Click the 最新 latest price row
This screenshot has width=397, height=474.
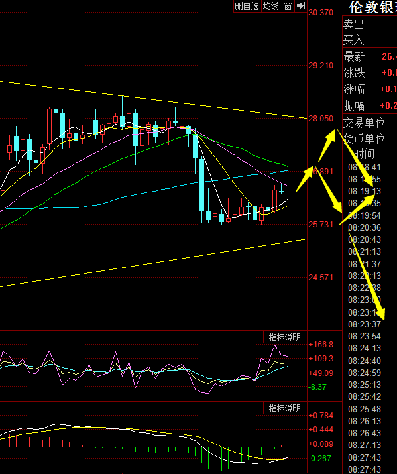click(x=370, y=56)
